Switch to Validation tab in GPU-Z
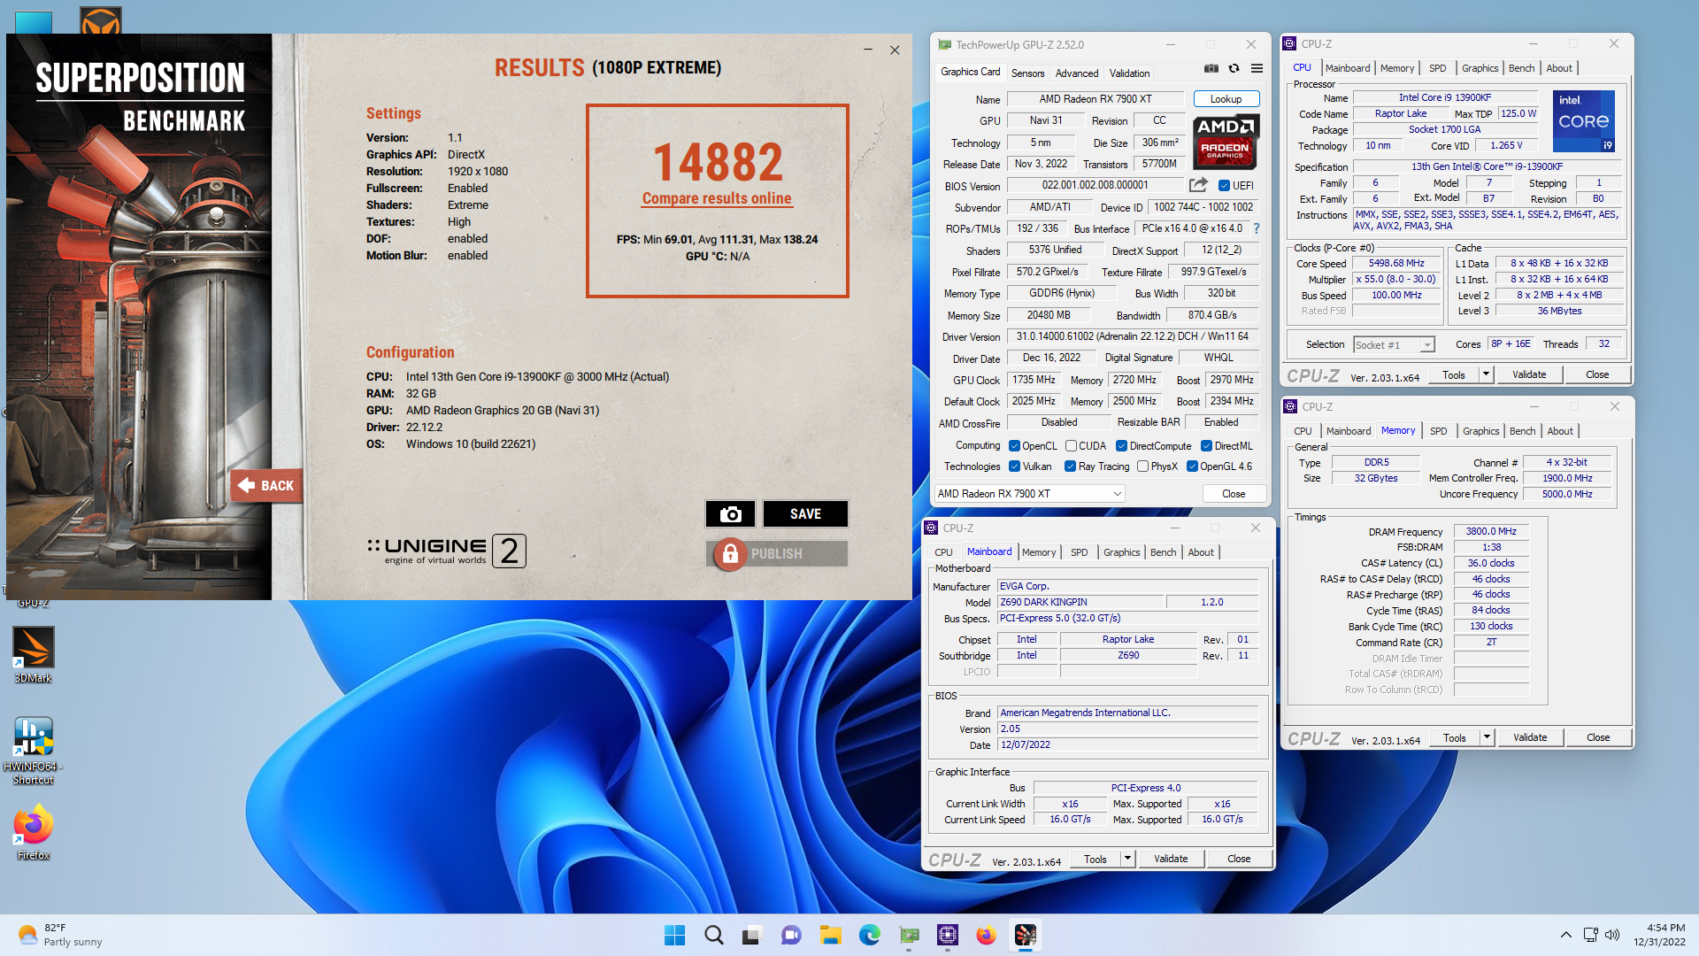1699x956 pixels. click(x=1129, y=73)
